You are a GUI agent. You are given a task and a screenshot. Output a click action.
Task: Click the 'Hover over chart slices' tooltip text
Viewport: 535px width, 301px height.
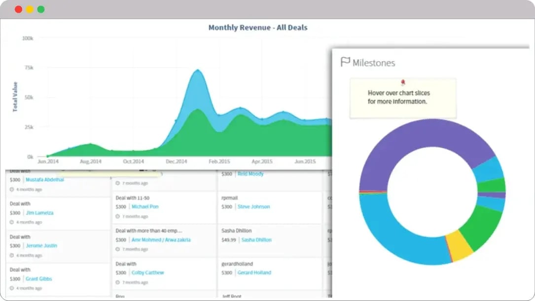click(x=399, y=97)
